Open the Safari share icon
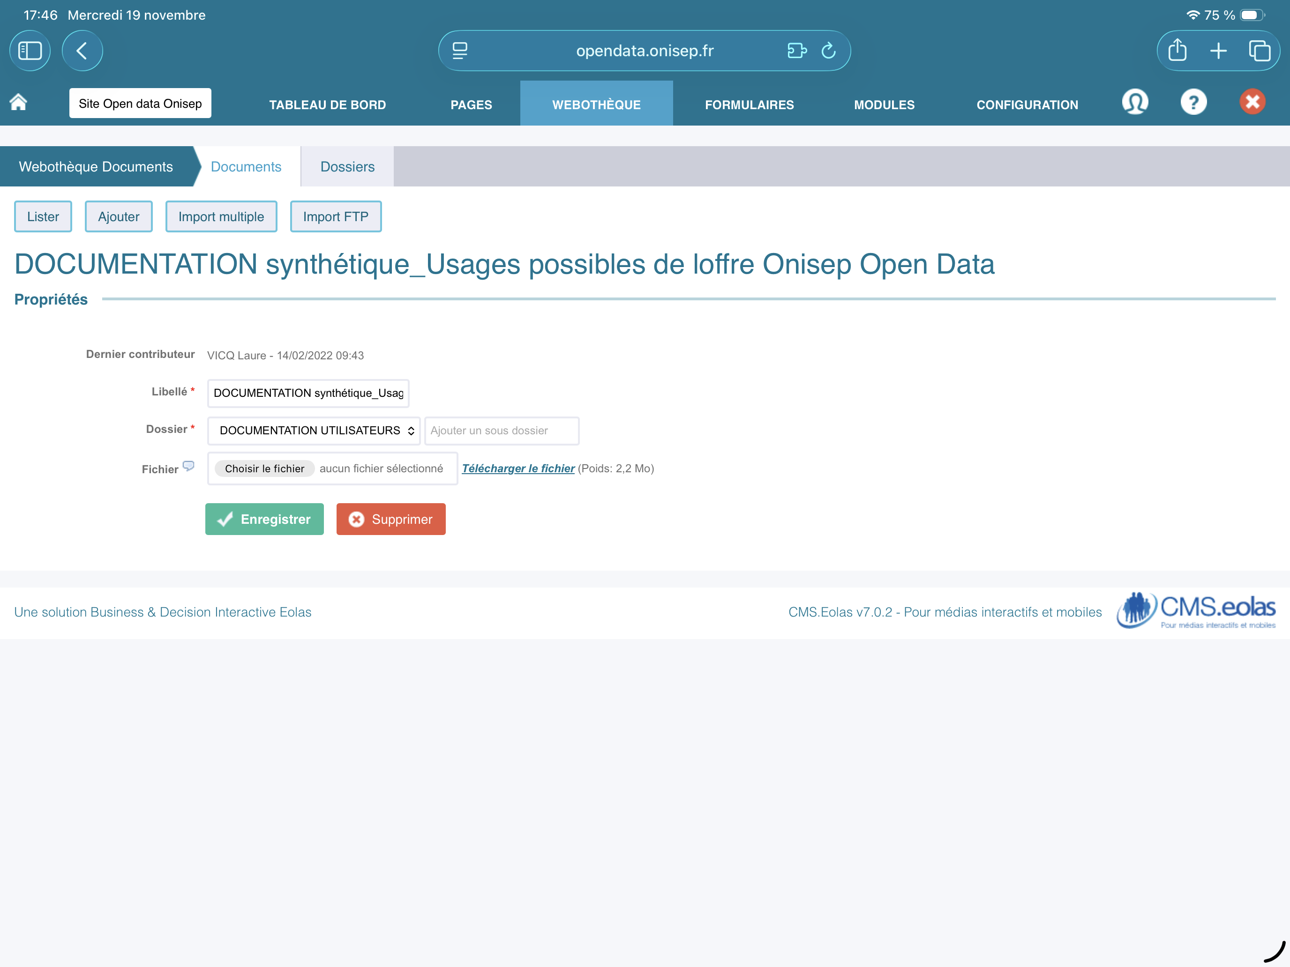Screen dimensions: 1290x967 coord(1177,51)
